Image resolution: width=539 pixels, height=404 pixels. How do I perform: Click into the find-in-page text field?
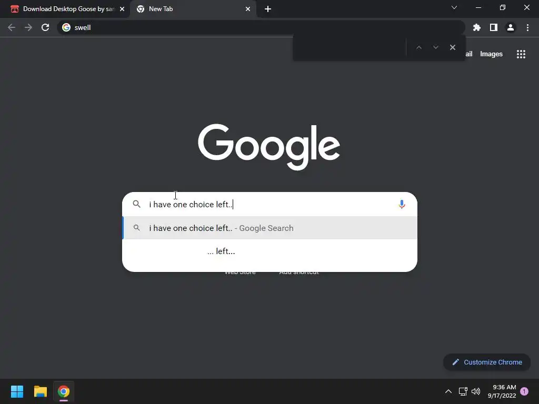tap(350, 47)
